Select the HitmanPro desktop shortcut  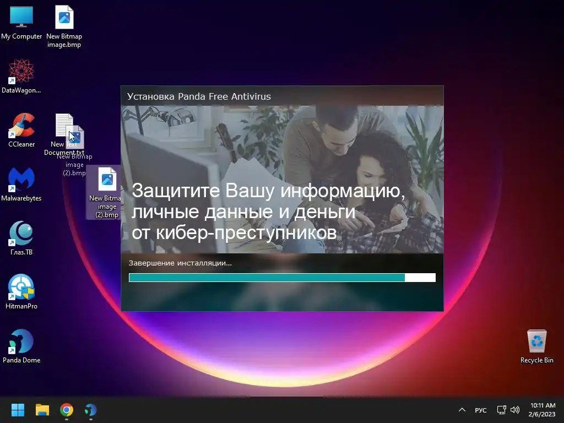click(21, 292)
